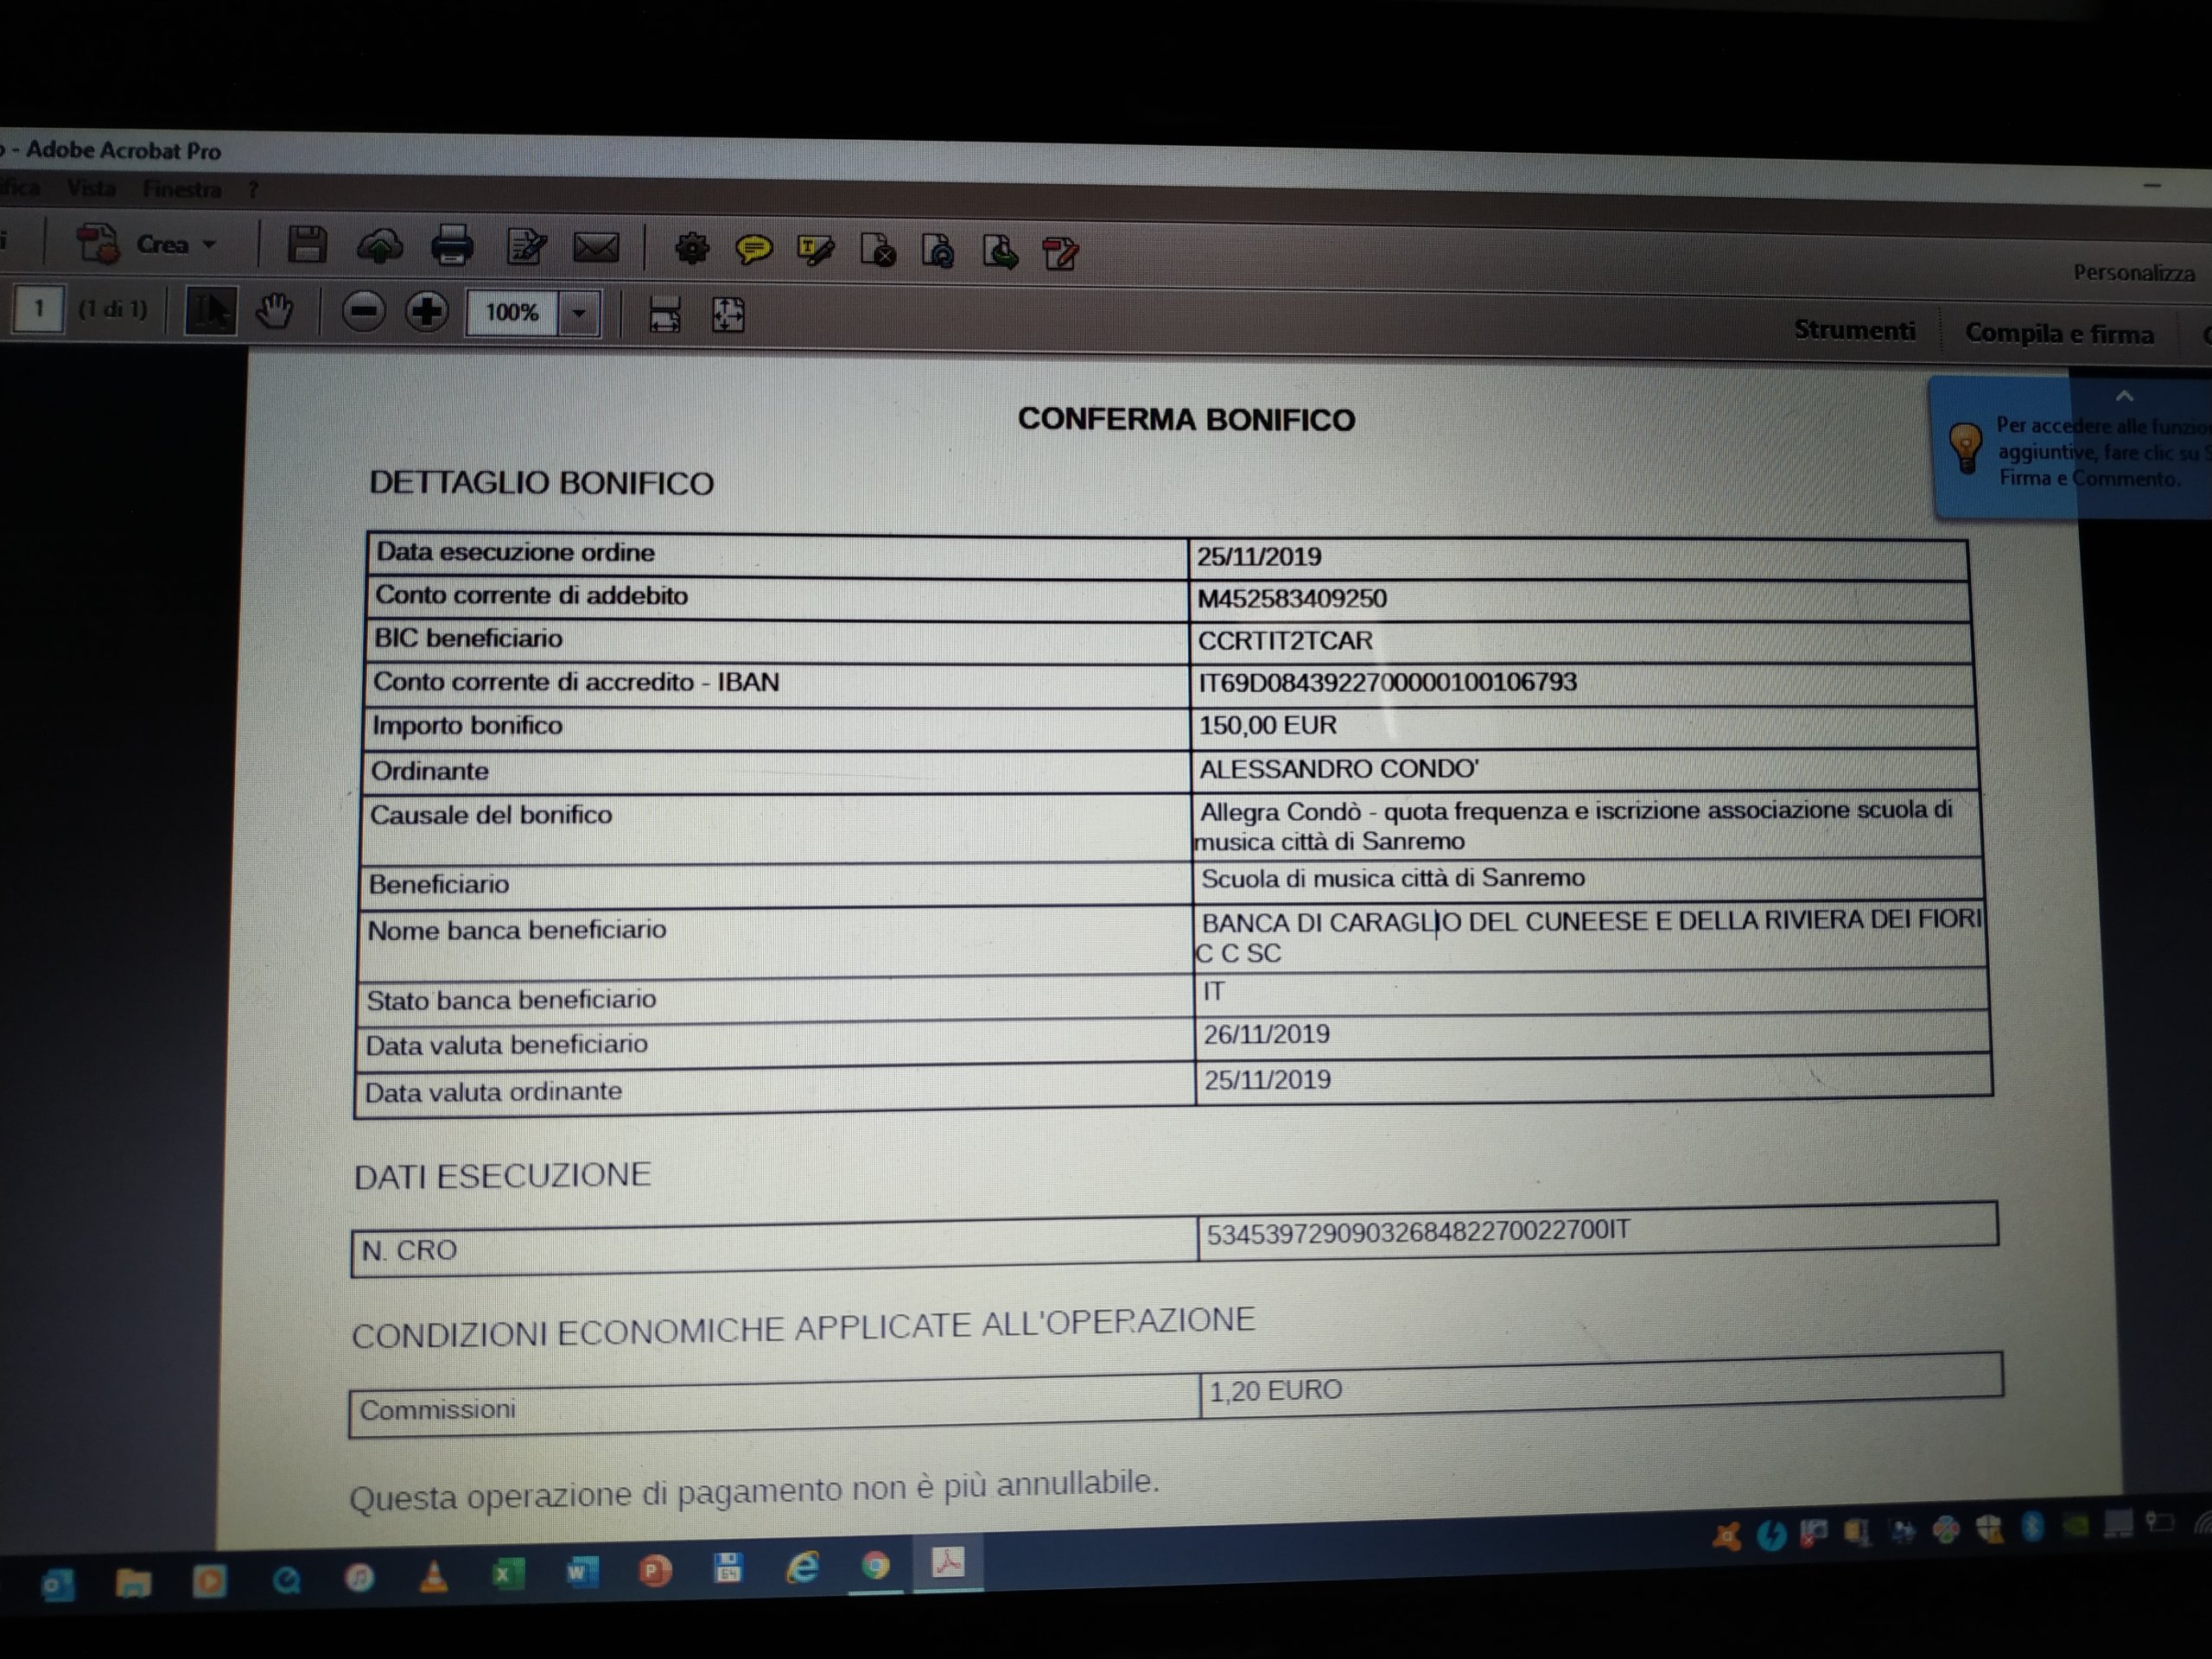Click the Windows security shield tray icon
2212x1659 pixels.
[1988, 1528]
